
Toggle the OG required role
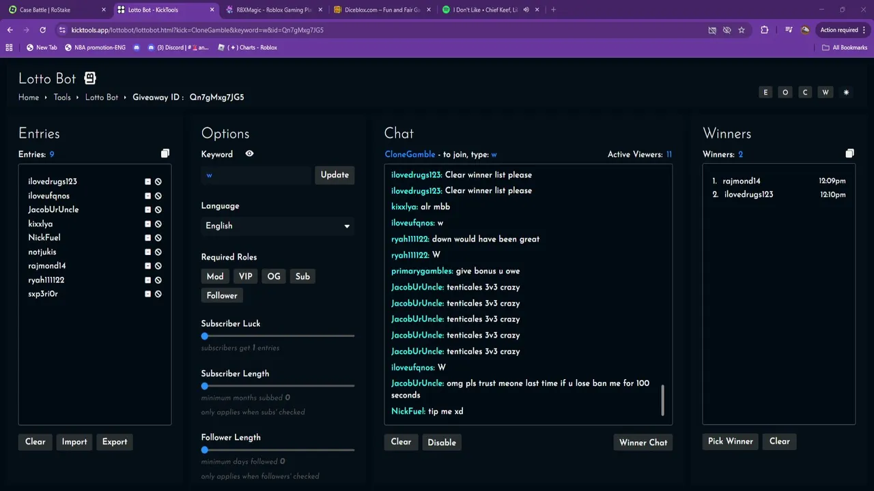click(274, 276)
